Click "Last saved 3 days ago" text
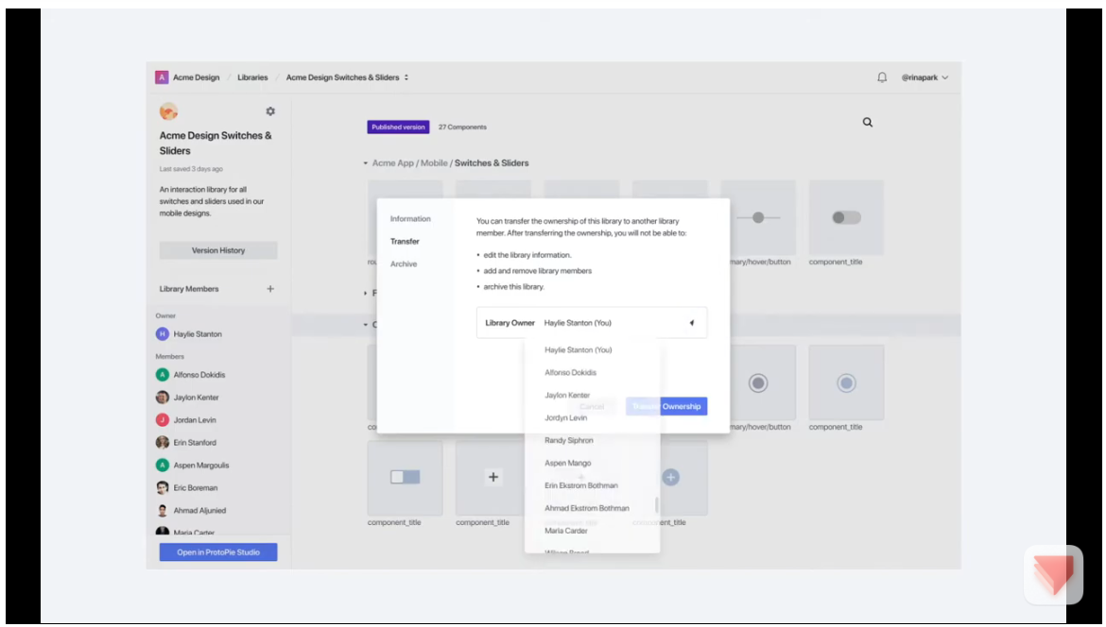Screen dimensions: 1106x627 (x=191, y=169)
